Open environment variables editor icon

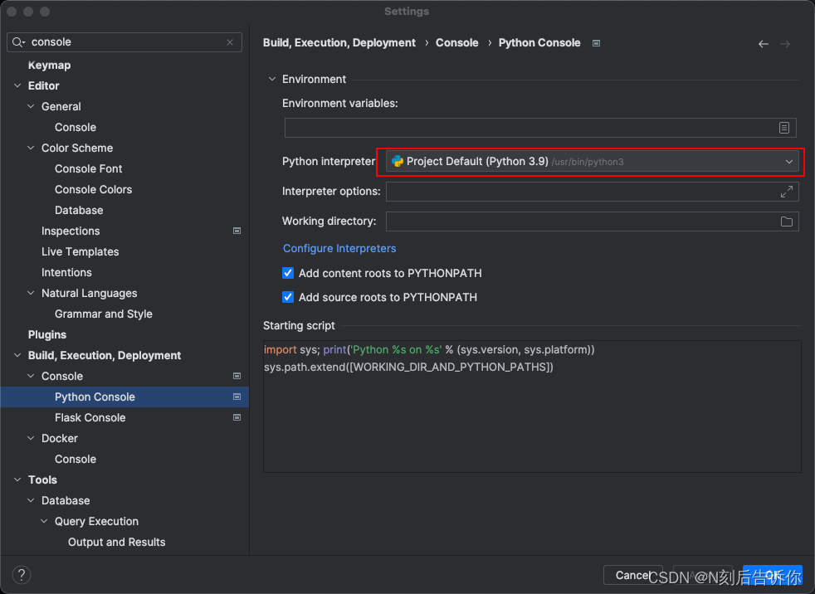coord(783,128)
